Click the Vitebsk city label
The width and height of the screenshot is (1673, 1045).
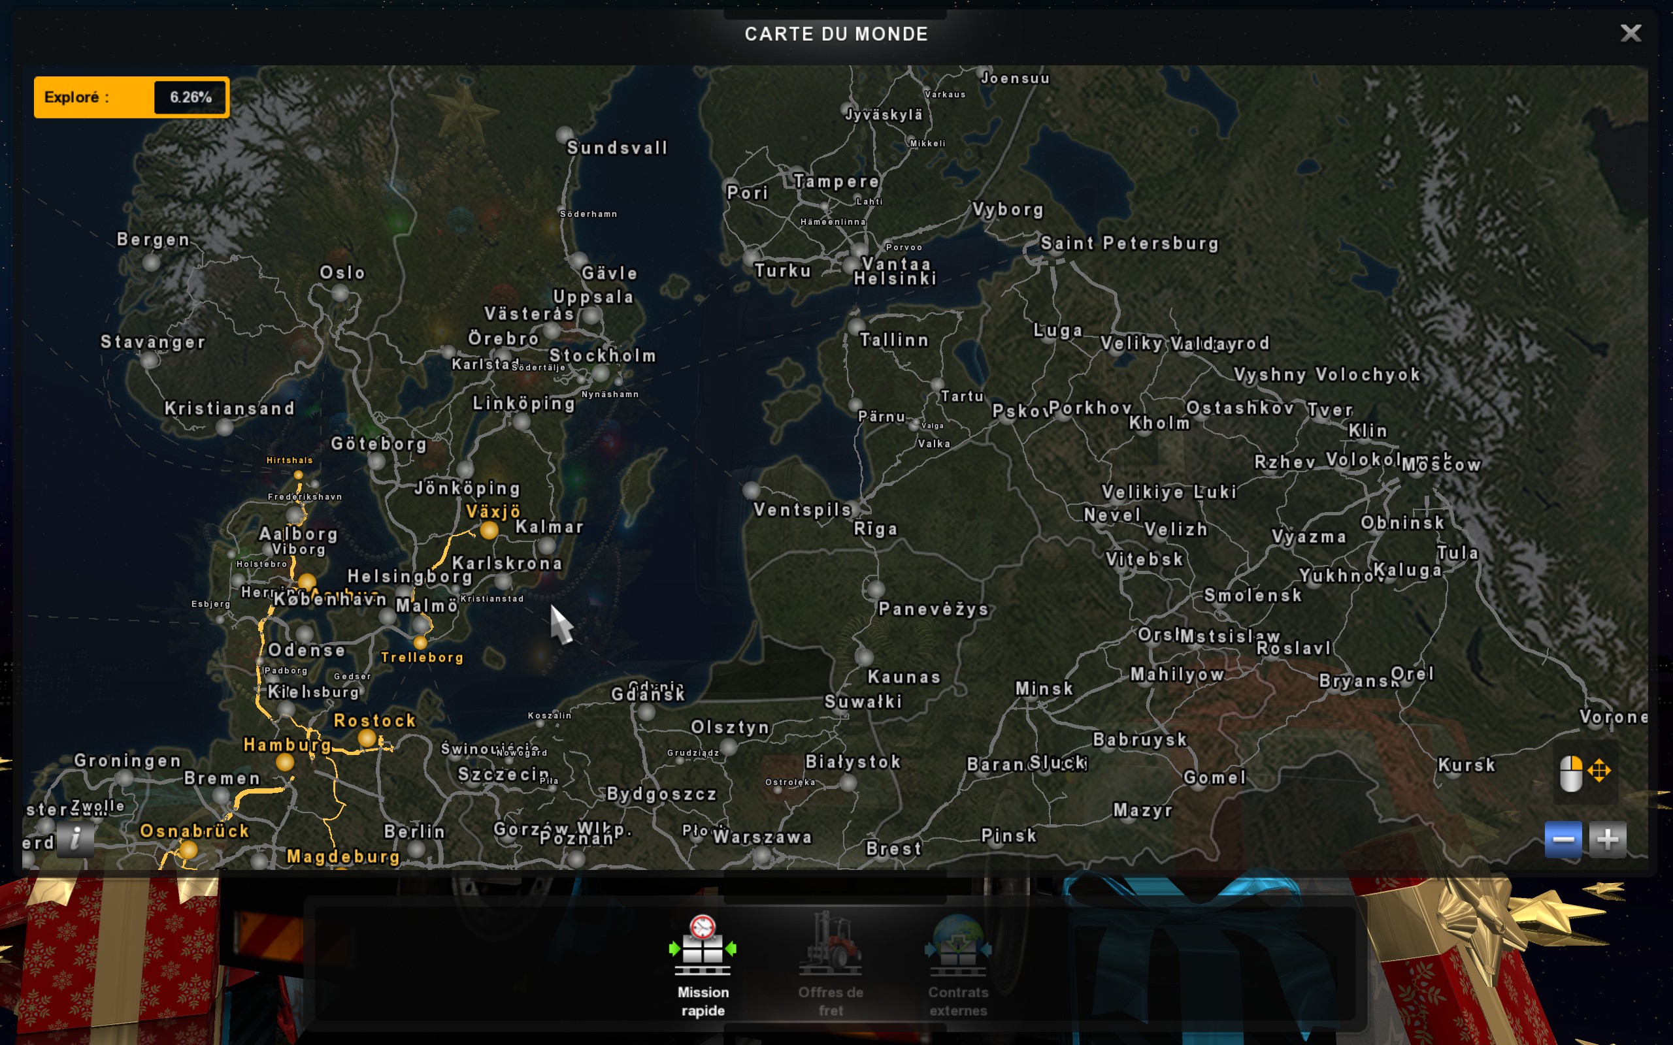[1144, 559]
